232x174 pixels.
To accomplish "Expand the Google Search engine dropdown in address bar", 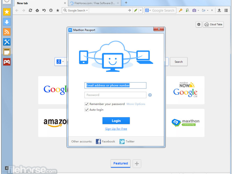I will (87, 10).
